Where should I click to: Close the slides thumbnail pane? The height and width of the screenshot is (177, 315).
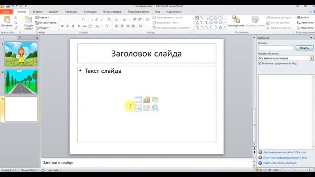click(37, 38)
